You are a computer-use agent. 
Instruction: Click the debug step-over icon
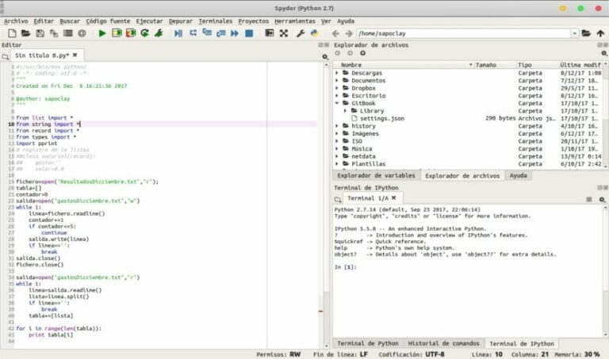[193, 33]
